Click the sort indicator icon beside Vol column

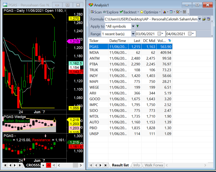[x=170, y=41]
